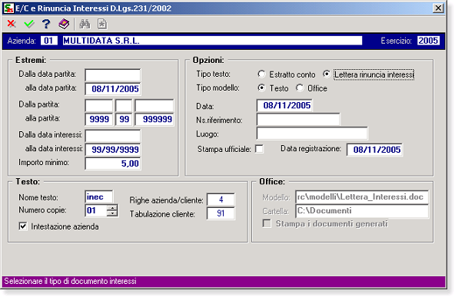The width and height of the screenshot is (455, 297).
Task: Click the Numero copie field 01
Action: [x=96, y=210]
